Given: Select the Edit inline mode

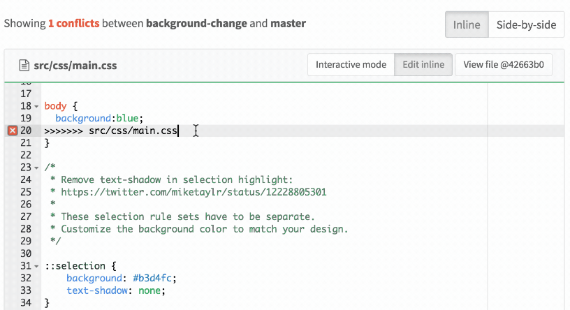Looking at the screenshot, I should tap(423, 65).
